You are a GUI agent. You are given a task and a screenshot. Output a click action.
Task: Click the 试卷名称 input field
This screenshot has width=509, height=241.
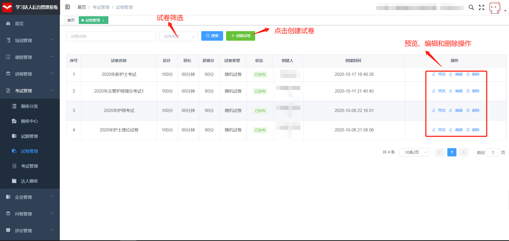[x=111, y=36]
